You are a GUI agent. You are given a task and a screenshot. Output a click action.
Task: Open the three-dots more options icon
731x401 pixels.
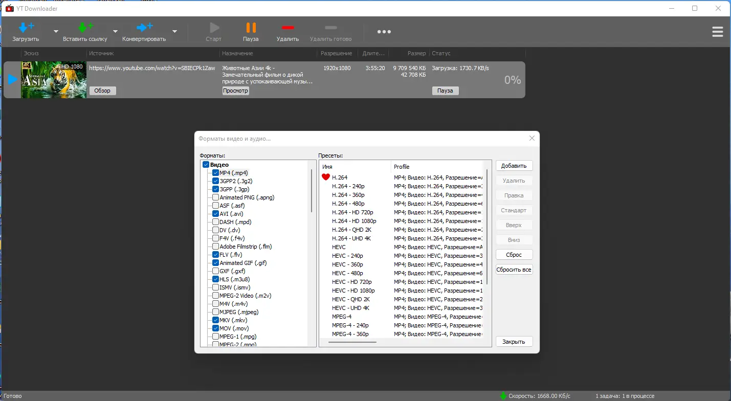coord(384,32)
